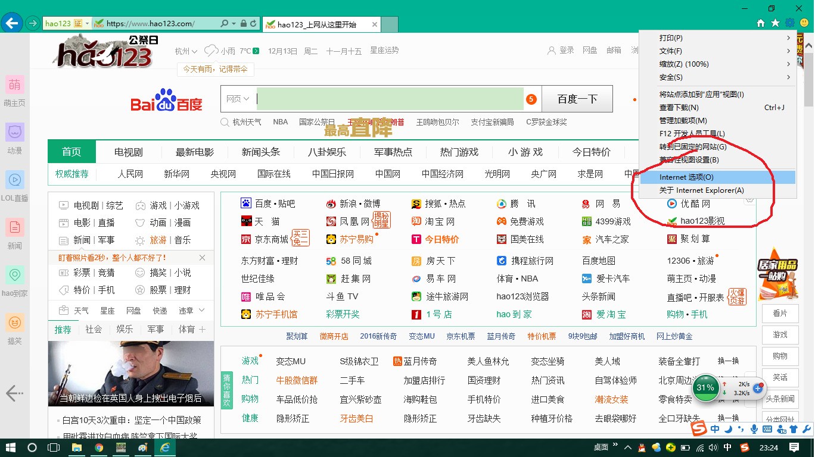
Task: Open the 杭州 city dropdown
Action: coord(186,51)
